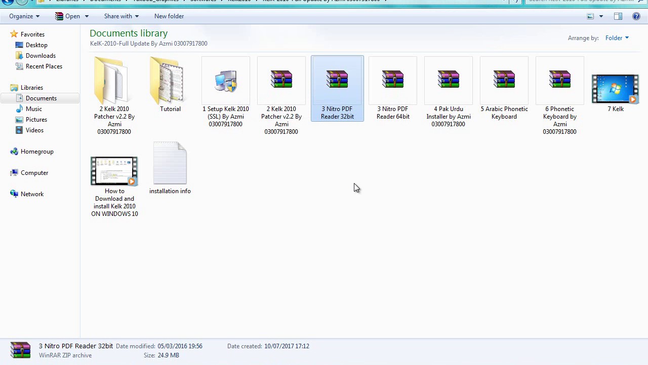
Task: Select the 7 Kelk video file
Action: click(x=616, y=93)
